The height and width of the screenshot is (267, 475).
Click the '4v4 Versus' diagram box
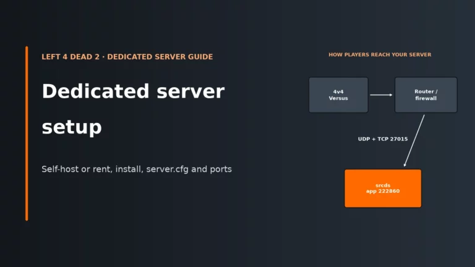pos(338,95)
